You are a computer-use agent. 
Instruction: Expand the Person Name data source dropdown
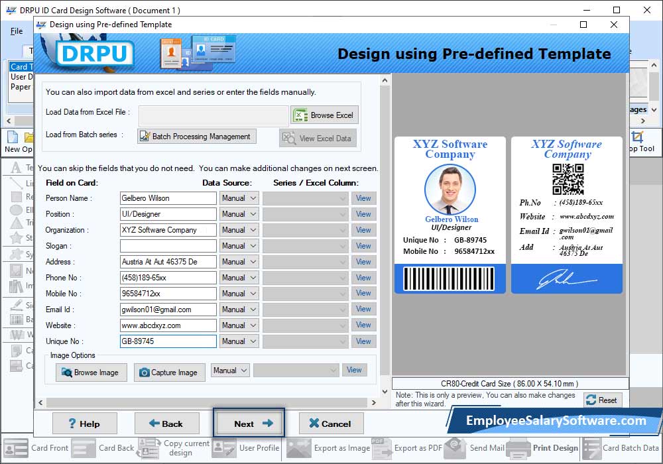tap(239, 198)
